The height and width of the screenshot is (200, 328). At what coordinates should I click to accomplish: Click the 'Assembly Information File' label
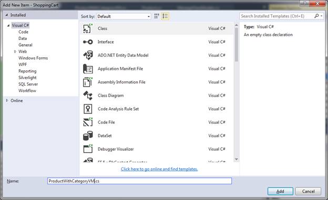(x=121, y=82)
